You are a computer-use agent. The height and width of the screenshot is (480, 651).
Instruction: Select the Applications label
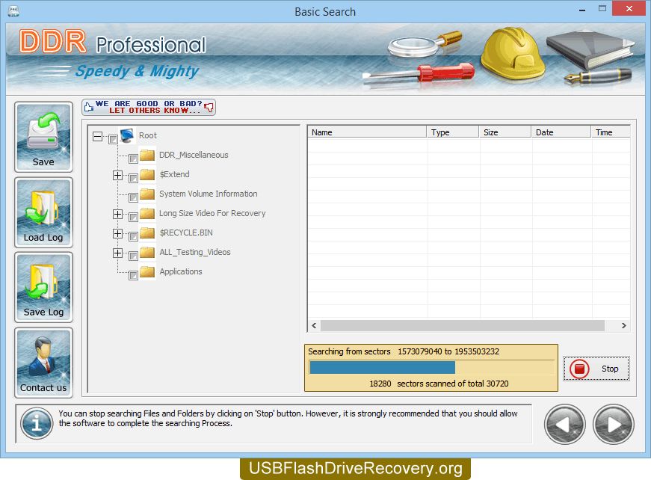181,271
